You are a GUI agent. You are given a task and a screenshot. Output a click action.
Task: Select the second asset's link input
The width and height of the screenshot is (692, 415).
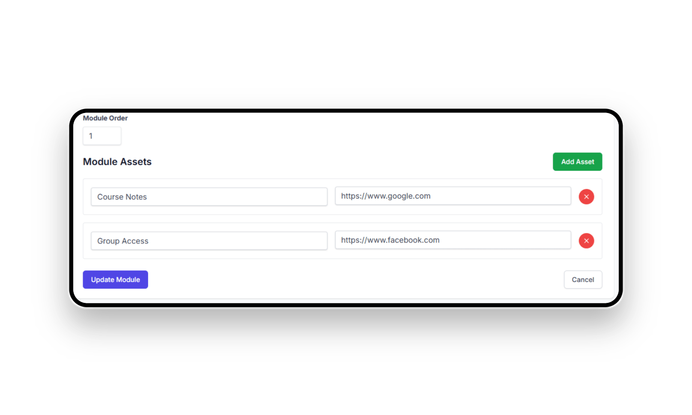pos(453,240)
